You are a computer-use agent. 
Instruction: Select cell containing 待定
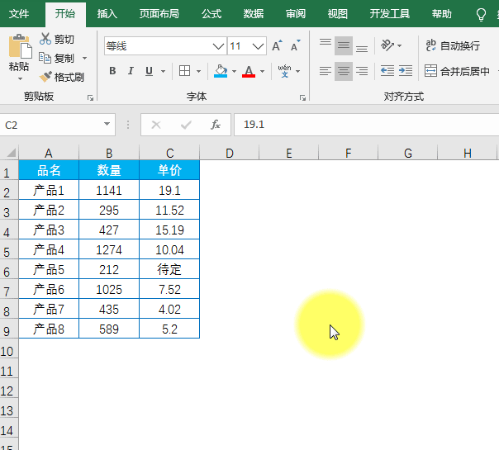click(x=169, y=269)
